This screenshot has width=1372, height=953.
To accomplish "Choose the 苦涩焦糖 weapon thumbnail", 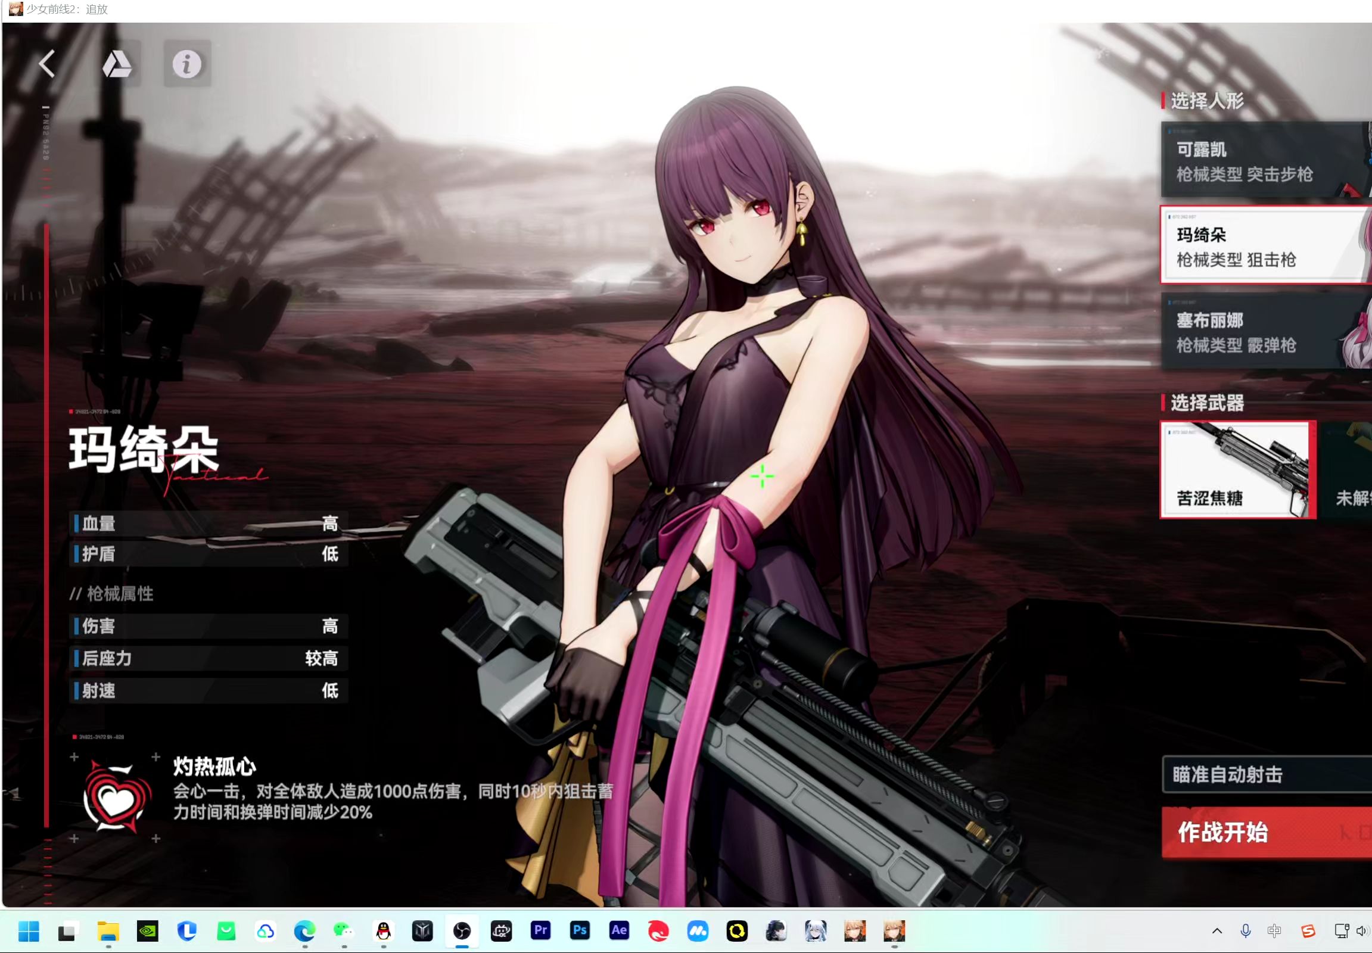I will point(1237,469).
